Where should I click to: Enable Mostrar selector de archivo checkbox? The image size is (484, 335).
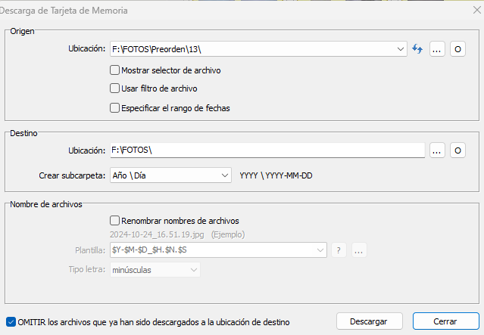(x=114, y=70)
